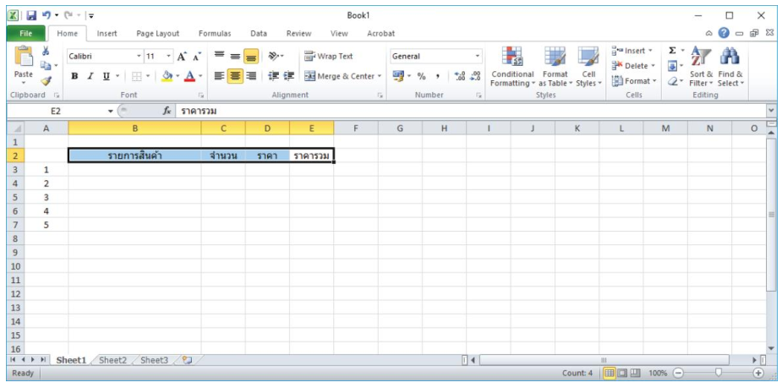Open the General number format dropdown
Viewport: 782px width, 388px height.
(x=478, y=57)
